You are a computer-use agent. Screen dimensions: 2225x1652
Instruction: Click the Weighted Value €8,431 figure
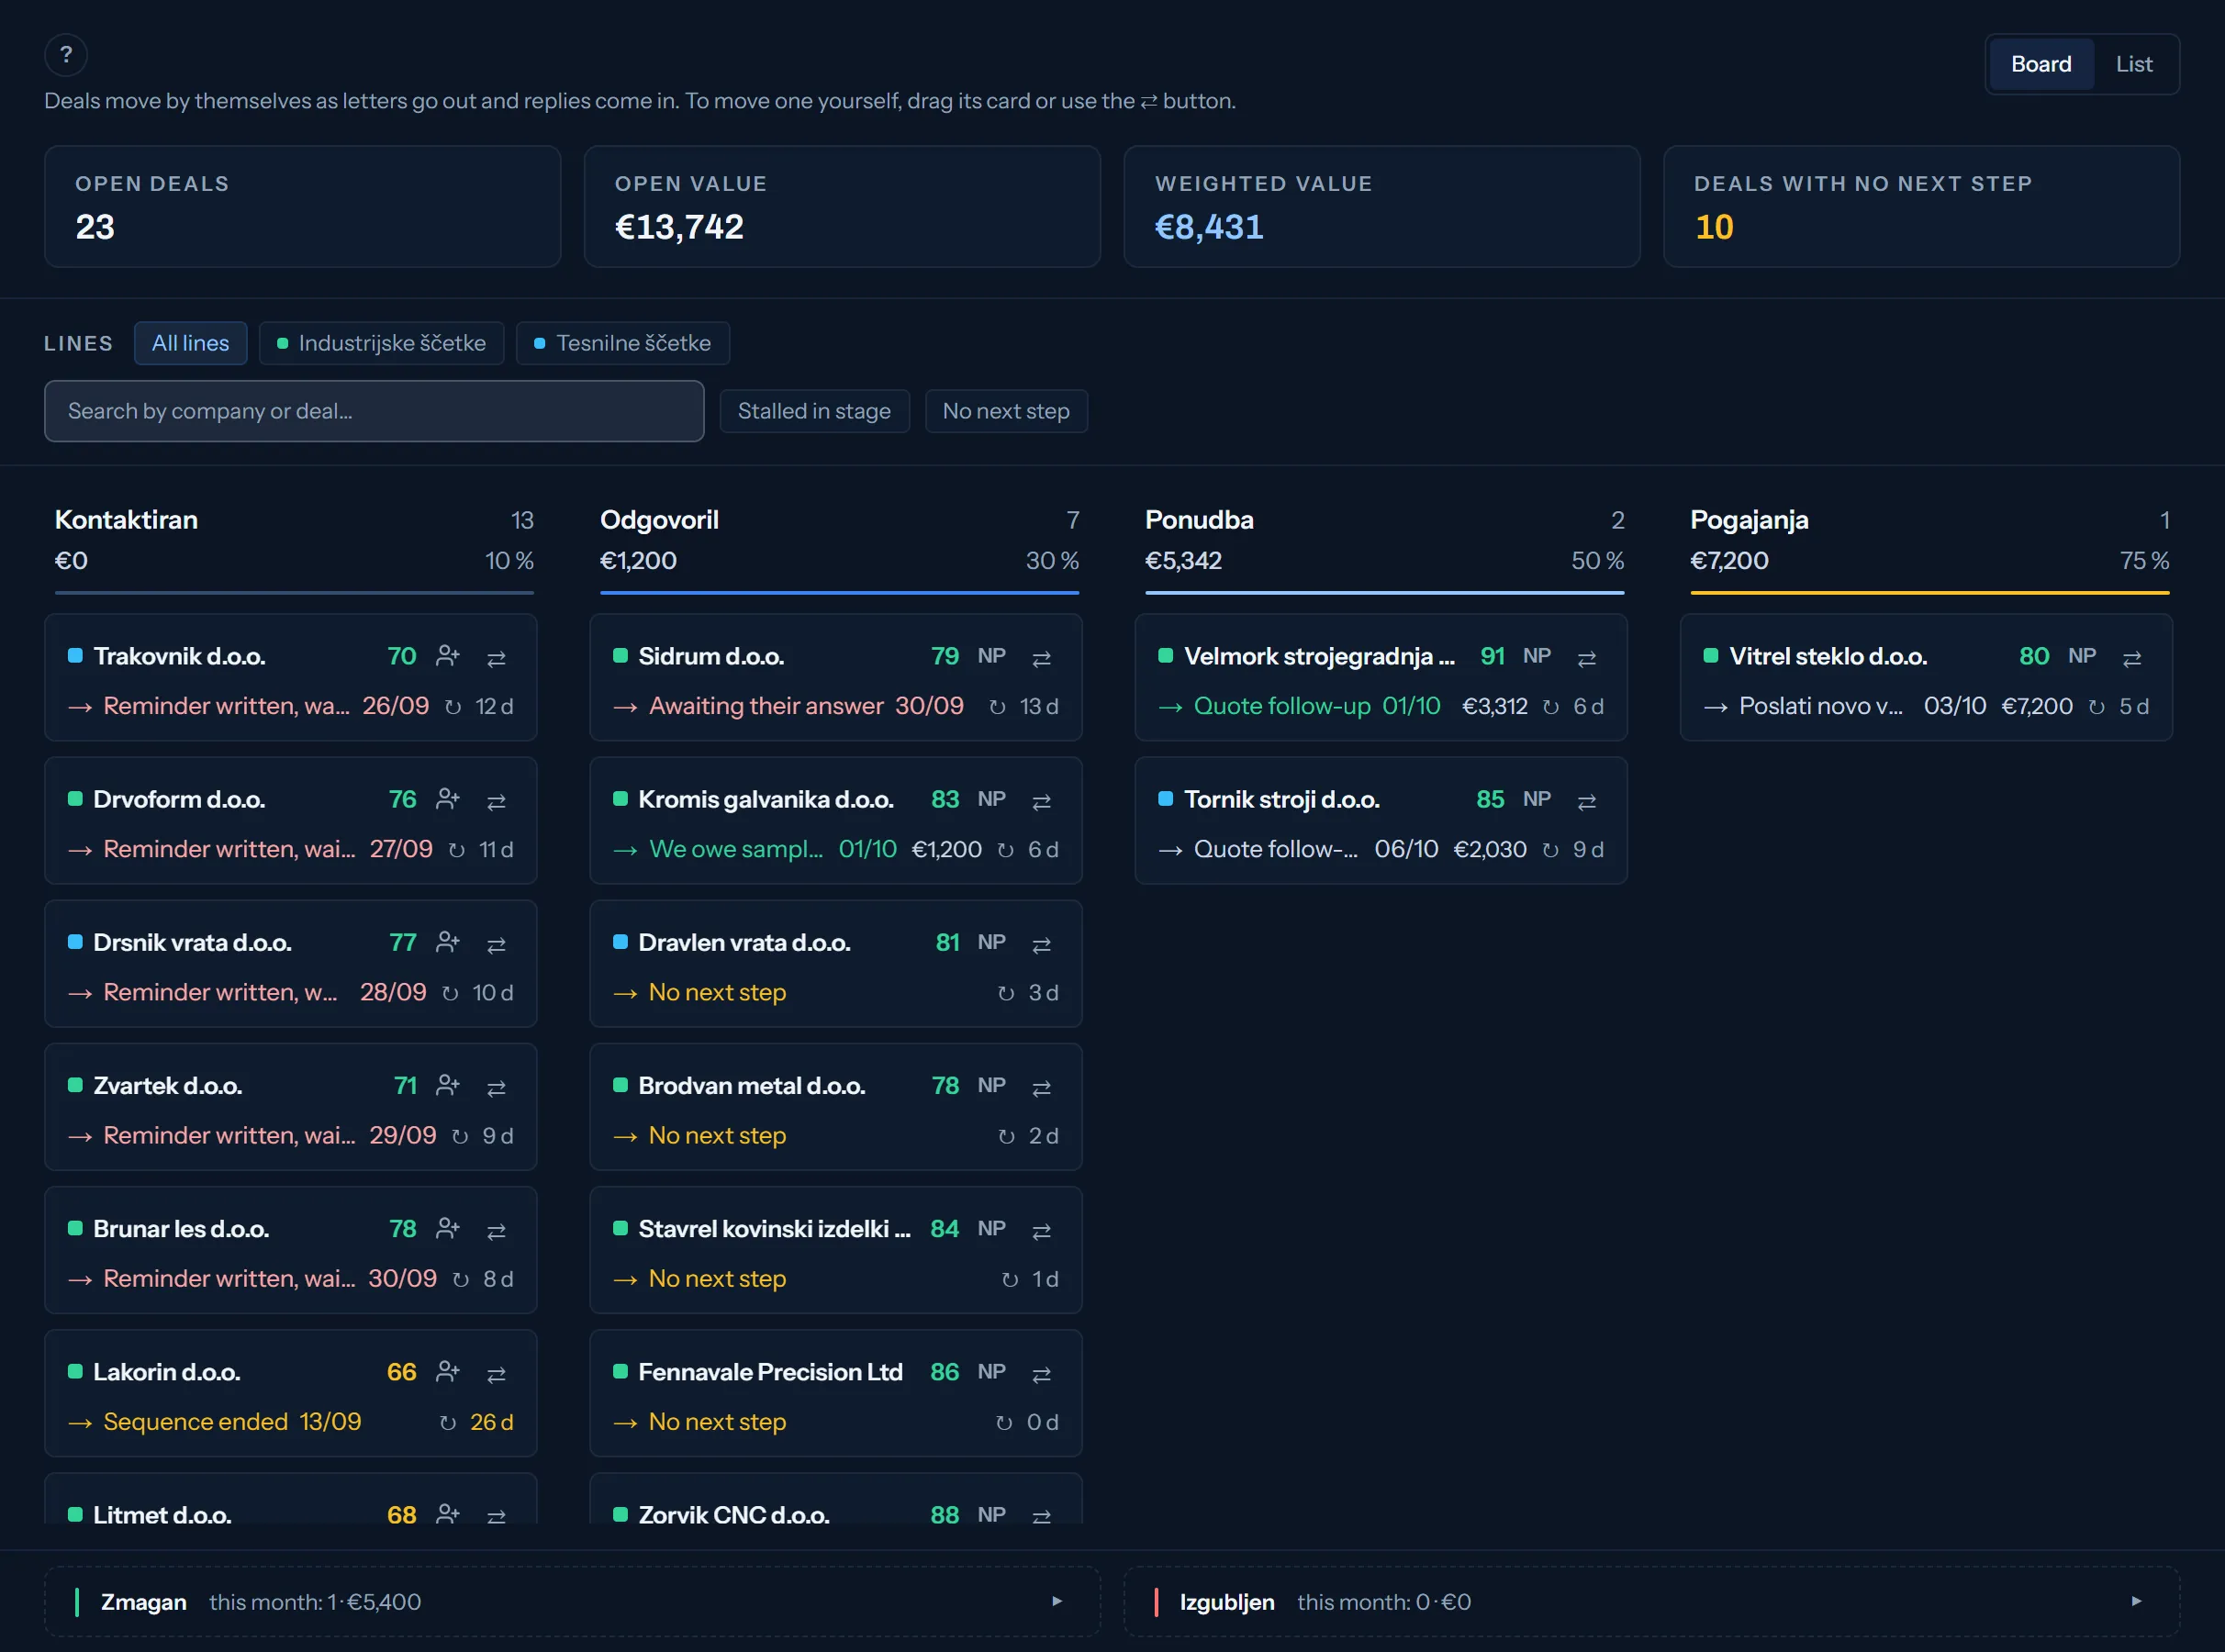click(x=1208, y=227)
